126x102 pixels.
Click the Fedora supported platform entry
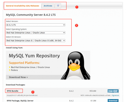pos(14,70)
